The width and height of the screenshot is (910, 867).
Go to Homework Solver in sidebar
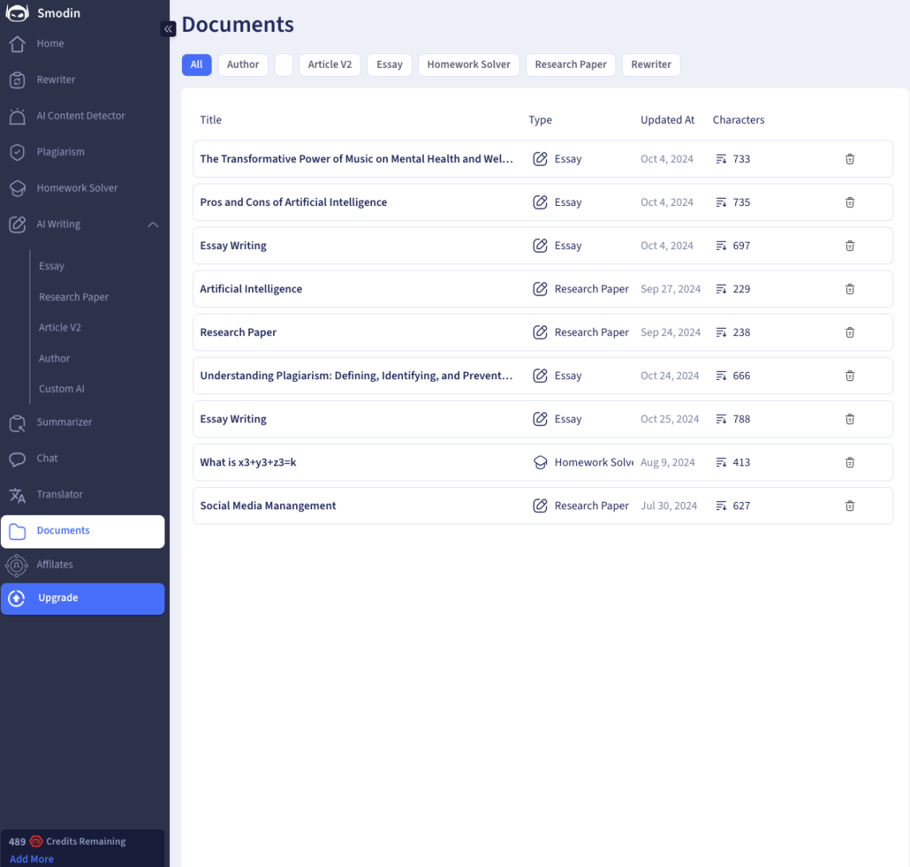[x=77, y=188]
